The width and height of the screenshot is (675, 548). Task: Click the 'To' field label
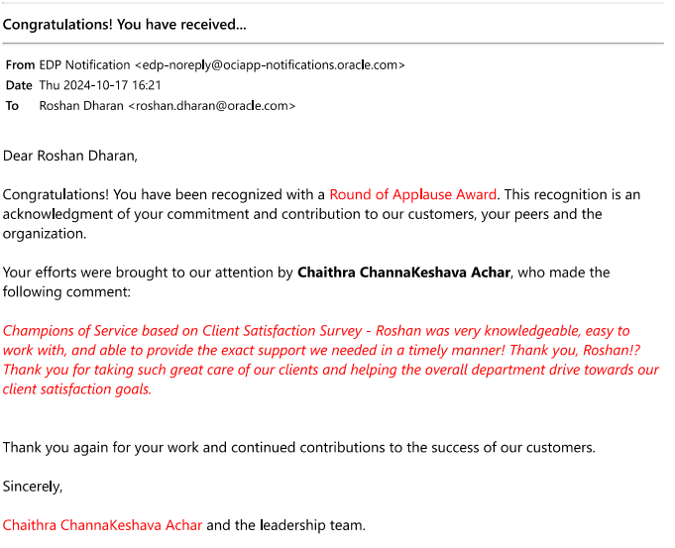12,106
